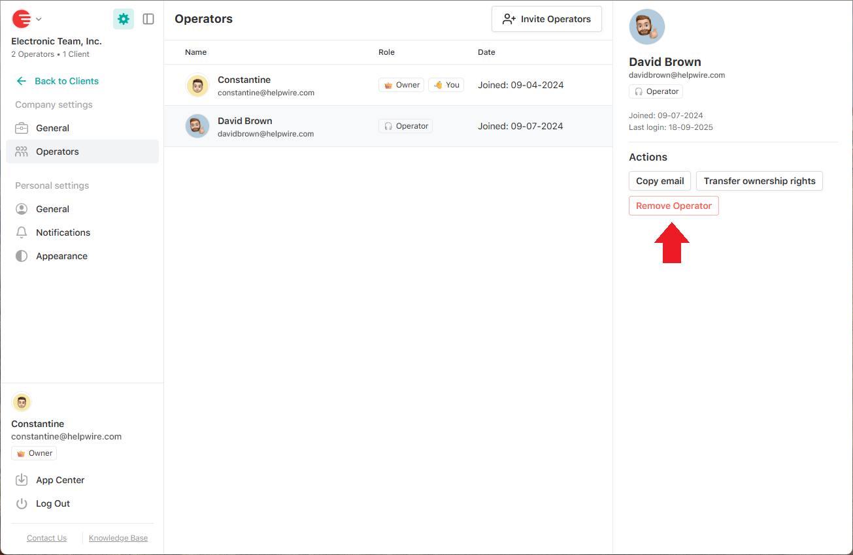Click the Owner badge under Constantine's profile
Viewport: 853px width, 555px height.
click(33, 452)
